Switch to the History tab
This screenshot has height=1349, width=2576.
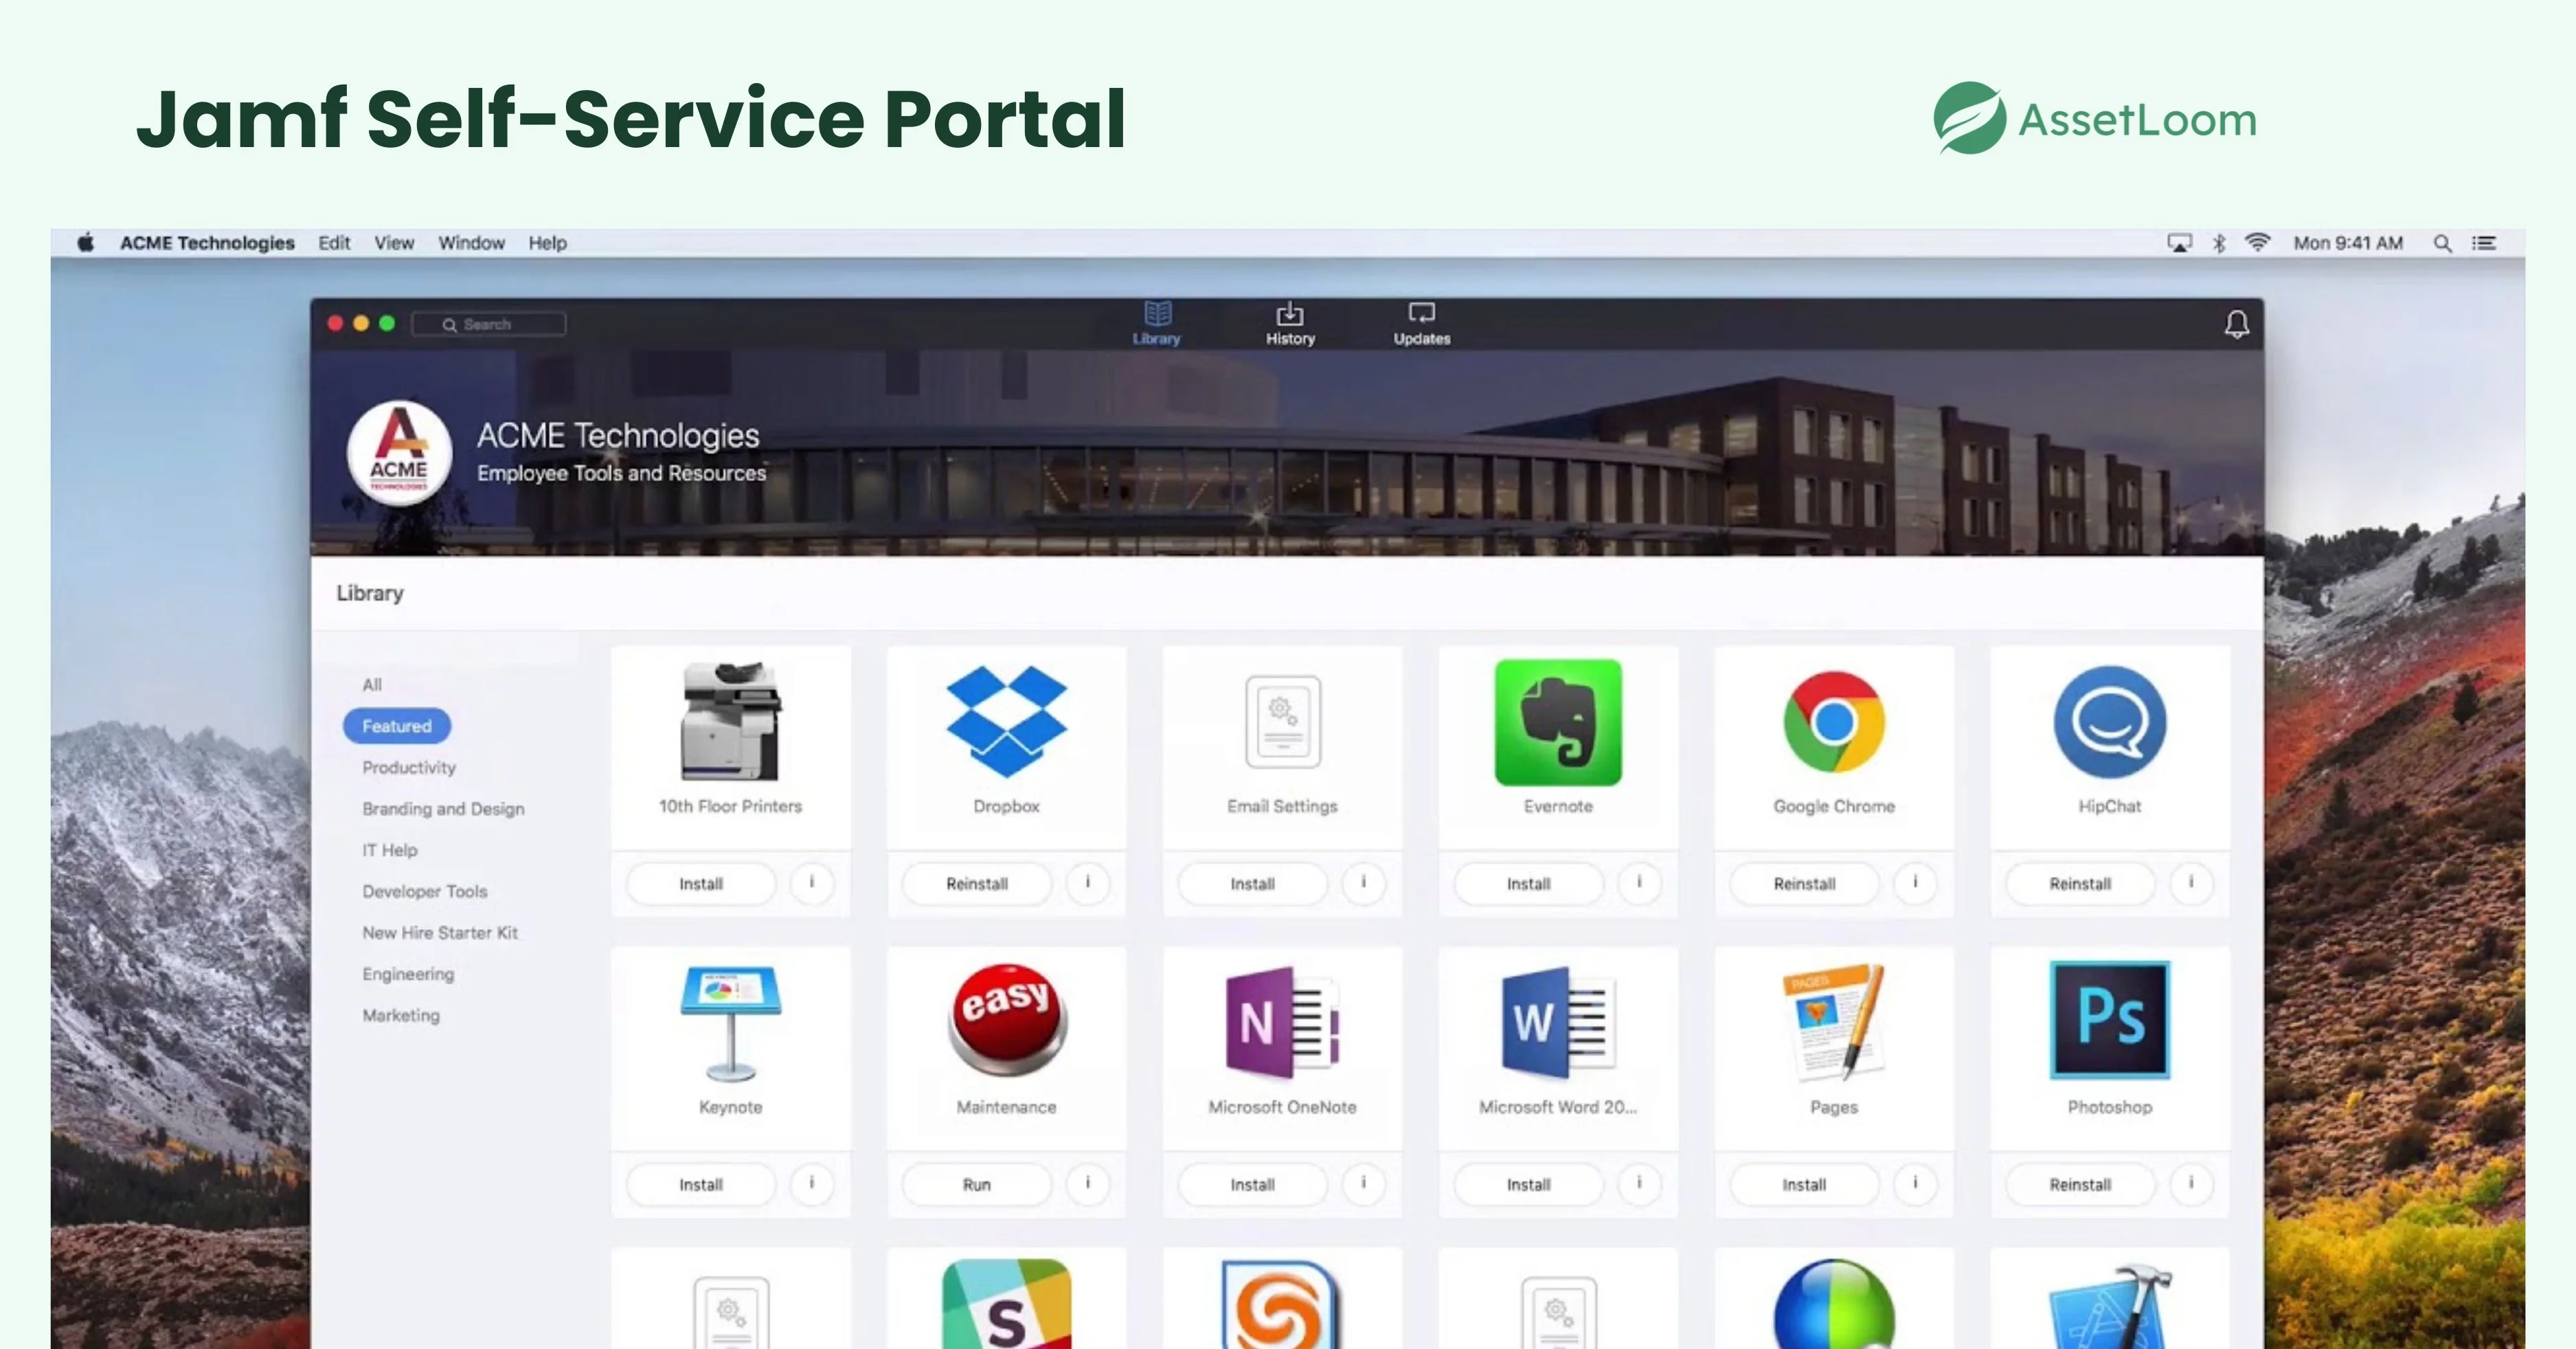pos(1290,324)
